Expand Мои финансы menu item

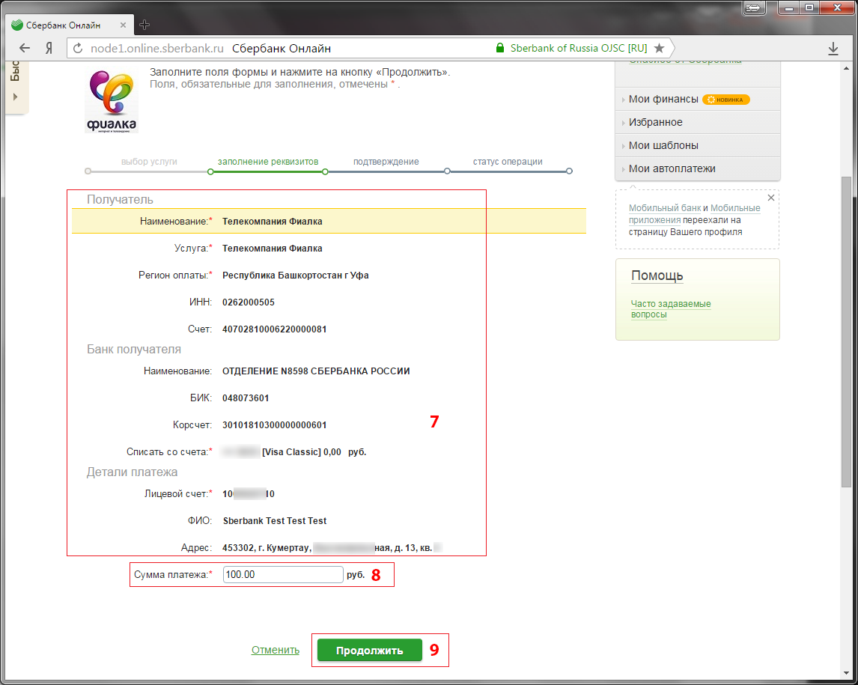click(663, 99)
